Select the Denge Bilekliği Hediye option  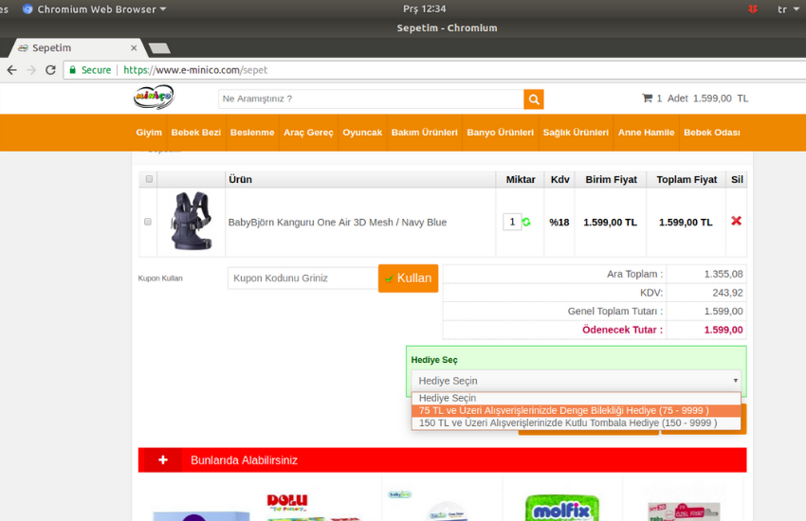click(x=563, y=411)
